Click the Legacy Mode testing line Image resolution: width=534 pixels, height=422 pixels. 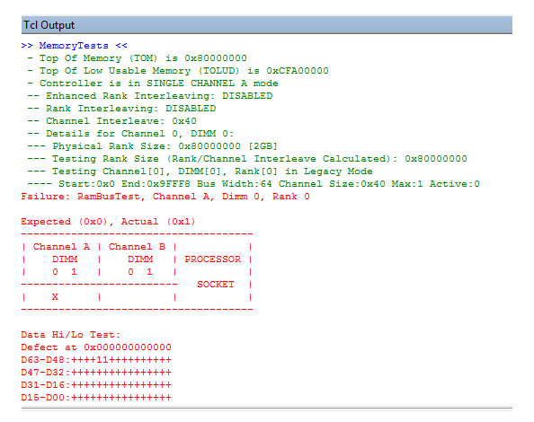pos(200,171)
